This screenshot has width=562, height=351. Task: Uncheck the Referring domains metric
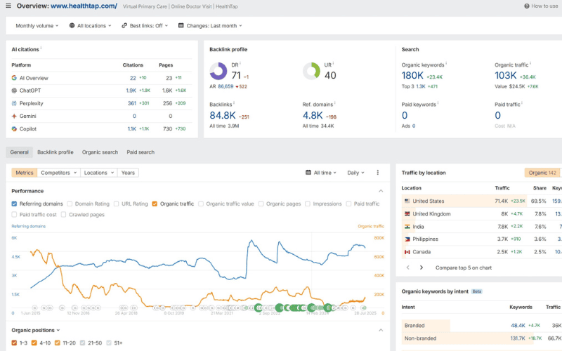(x=15, y=204)
